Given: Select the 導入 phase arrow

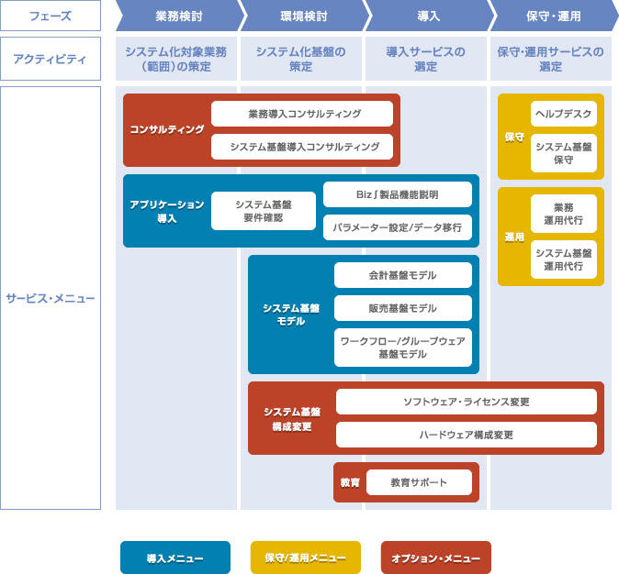Looking at the screenshot, I should tap(429, 16).
